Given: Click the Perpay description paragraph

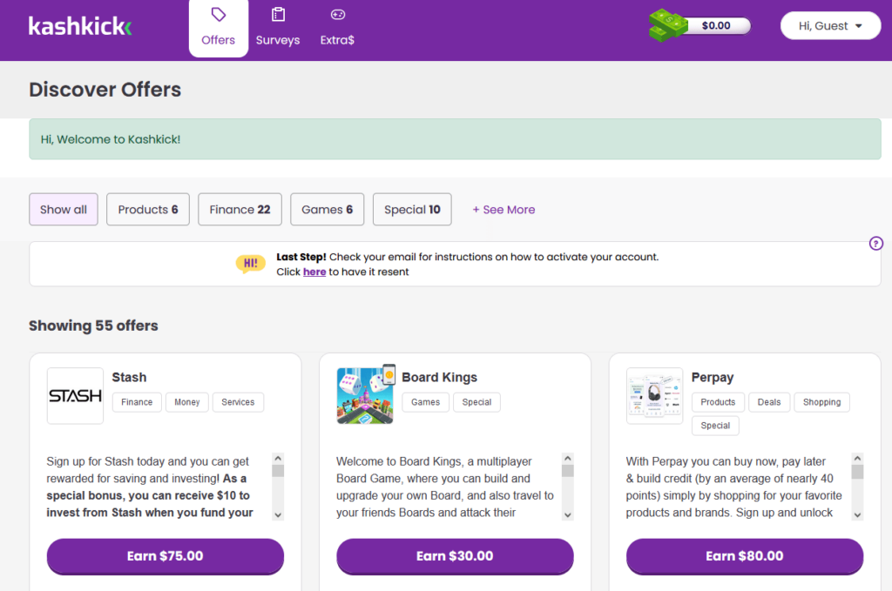Looking at the screenshot, I should coord(733,487).
